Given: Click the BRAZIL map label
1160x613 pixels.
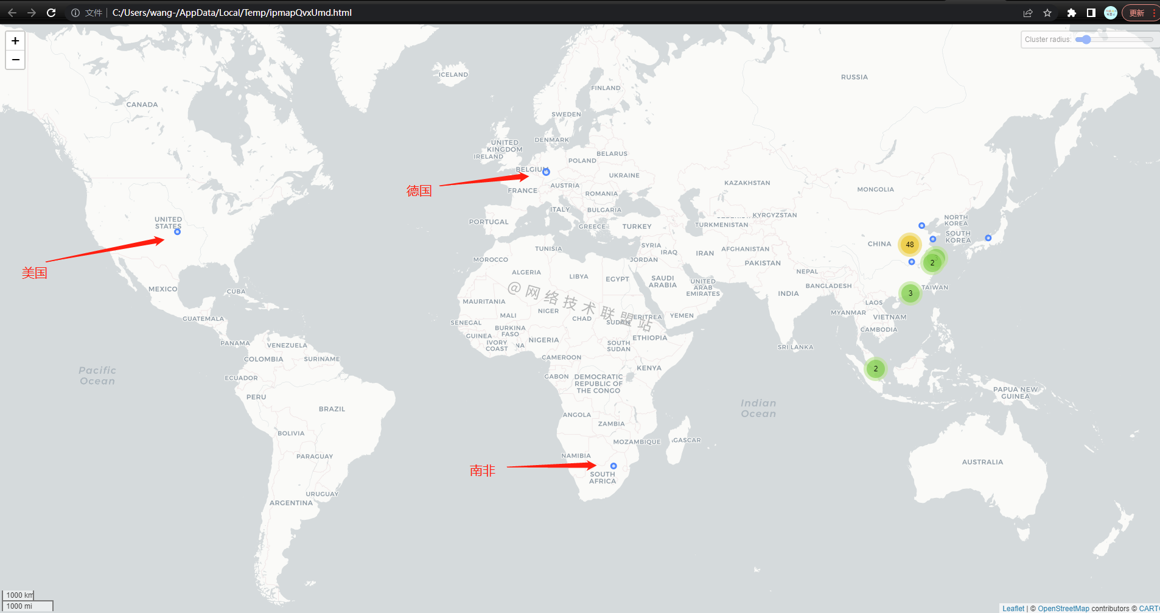Looking at the screenshot, I should (332, 409).
